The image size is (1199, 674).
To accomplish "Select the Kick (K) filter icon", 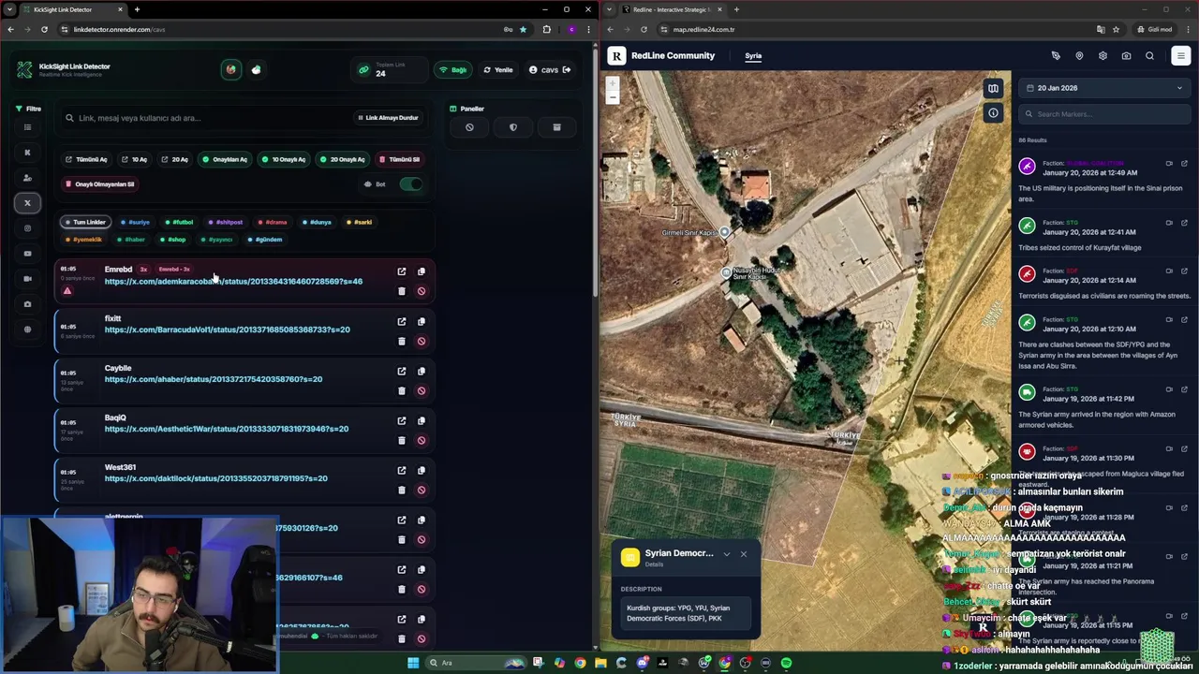I will pyautogui.click(x=27, y=152).
